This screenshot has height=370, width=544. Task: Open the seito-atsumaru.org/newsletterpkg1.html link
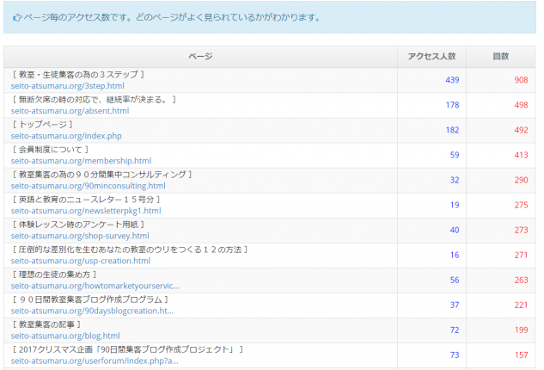pos(86,211)
